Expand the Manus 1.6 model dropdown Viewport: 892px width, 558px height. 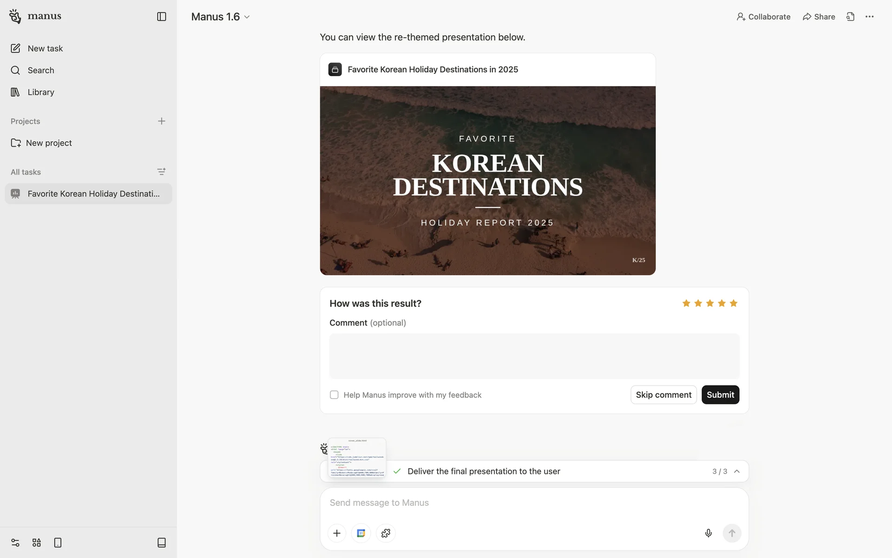coord(221,17)
